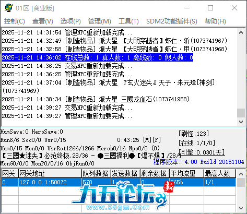Click the 发送数据 column header
247x214 pixels.
pos(125,173)
